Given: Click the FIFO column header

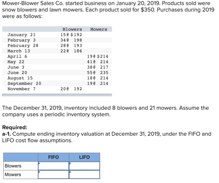Looking at the screenshot, I should 54,157.
